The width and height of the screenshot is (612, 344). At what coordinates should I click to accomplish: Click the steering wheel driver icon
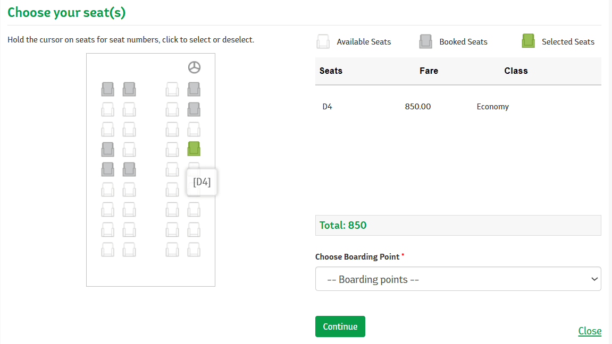coord(194,67)
